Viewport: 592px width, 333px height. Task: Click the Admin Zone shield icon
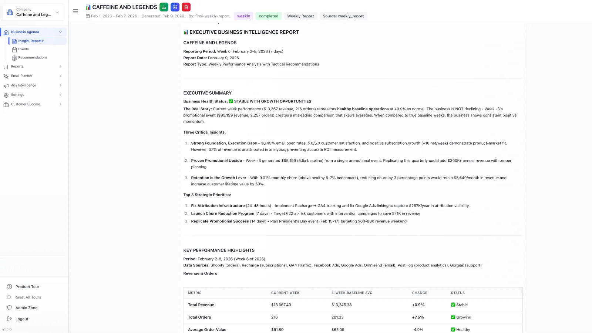(10, 308)
